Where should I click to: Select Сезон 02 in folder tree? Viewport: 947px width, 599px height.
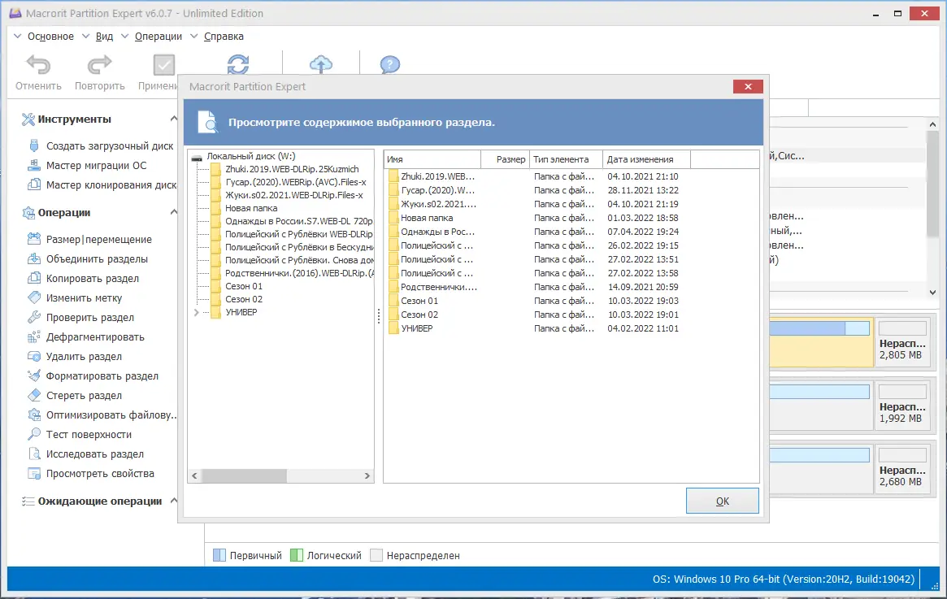pos(244,299)
